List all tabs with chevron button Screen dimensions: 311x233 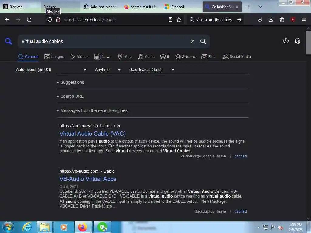click(261, 7)
